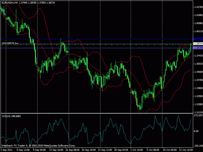Click the 1.32985 price axis label

point(198,96)
